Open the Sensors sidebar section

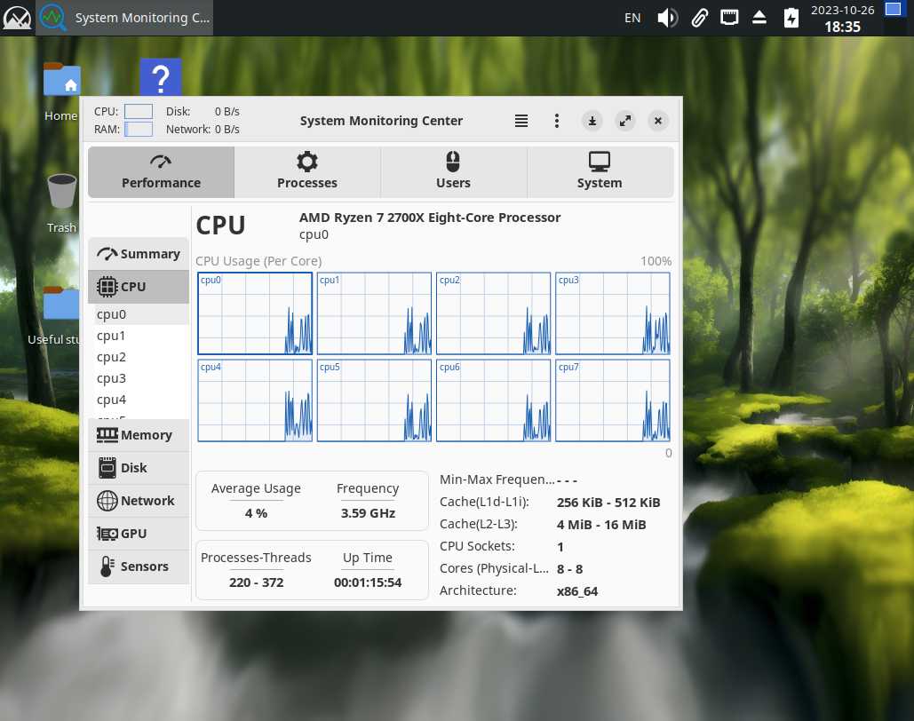[x=139, y=566]
